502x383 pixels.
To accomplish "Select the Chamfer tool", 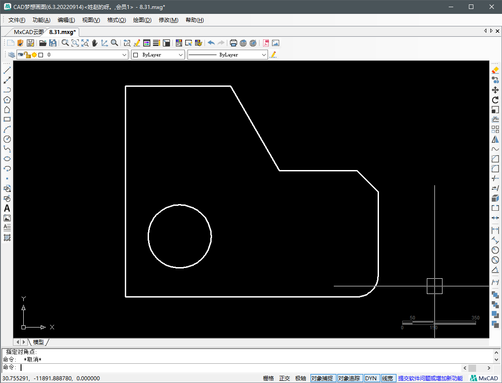I will tap(495, 159).
